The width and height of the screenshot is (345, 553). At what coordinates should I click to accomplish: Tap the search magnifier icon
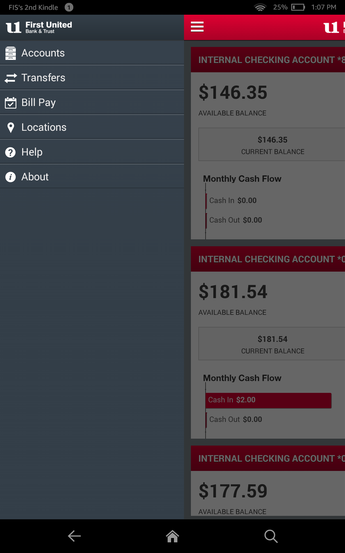coord(271,536)
